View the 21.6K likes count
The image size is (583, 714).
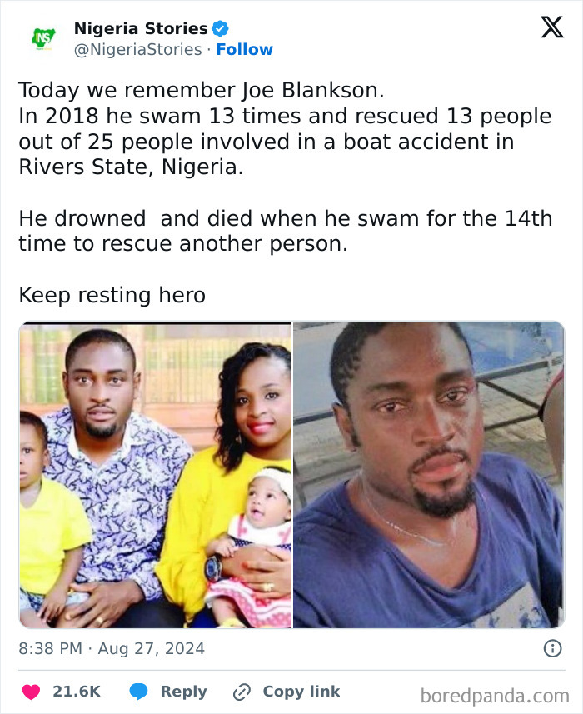click(77, 692)
